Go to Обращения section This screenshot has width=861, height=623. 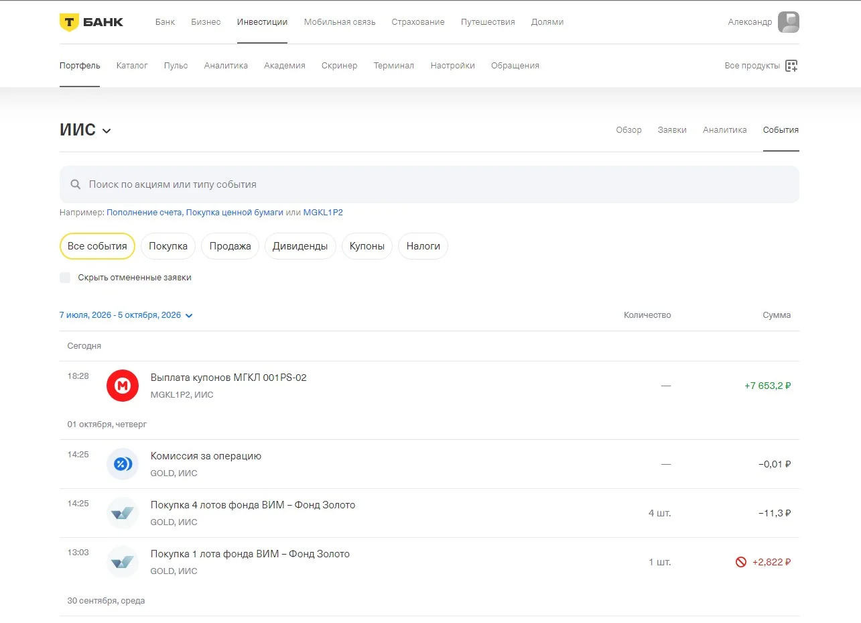tap(515, 66)
